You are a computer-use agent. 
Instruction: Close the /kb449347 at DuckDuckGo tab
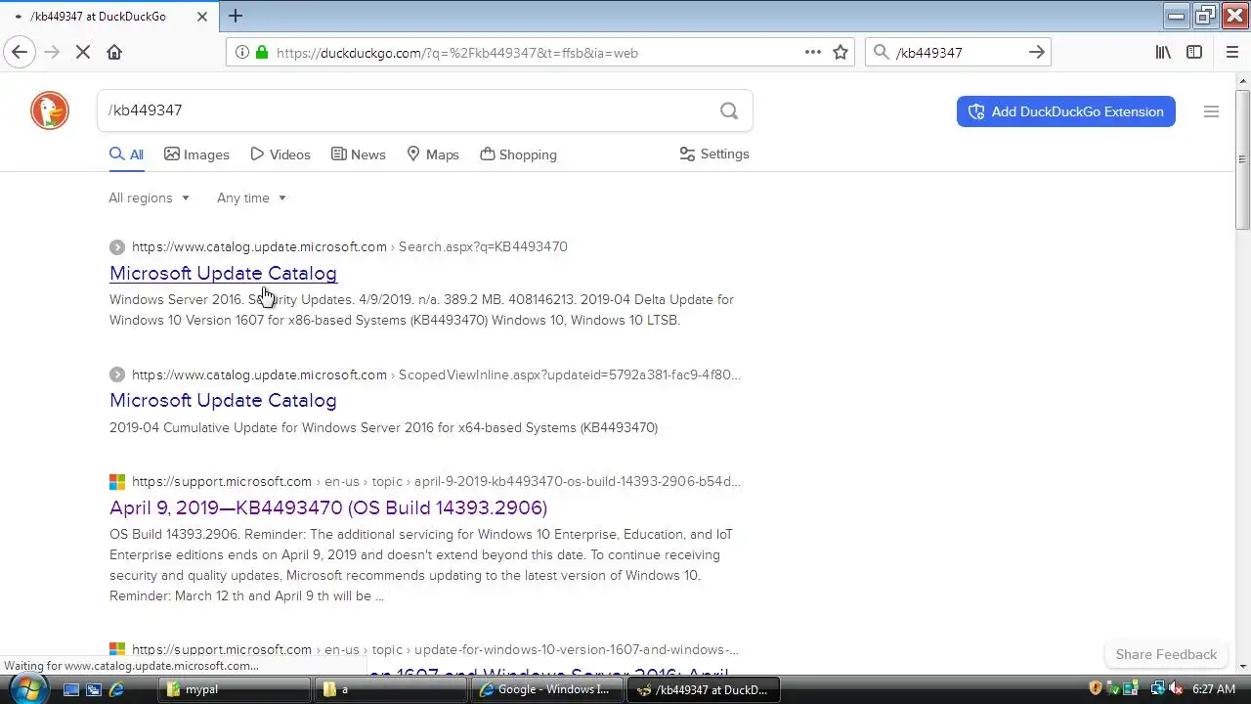(x=202, y=17)
